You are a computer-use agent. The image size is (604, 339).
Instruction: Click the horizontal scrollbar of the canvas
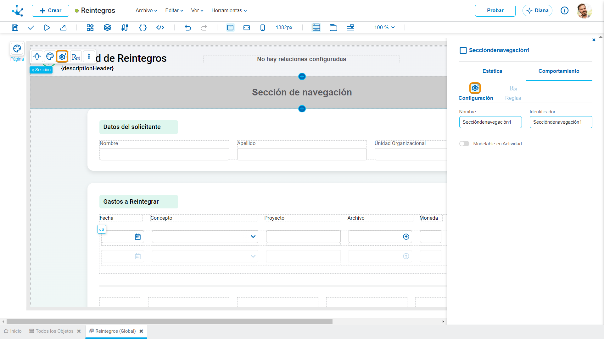coord(170,322)
